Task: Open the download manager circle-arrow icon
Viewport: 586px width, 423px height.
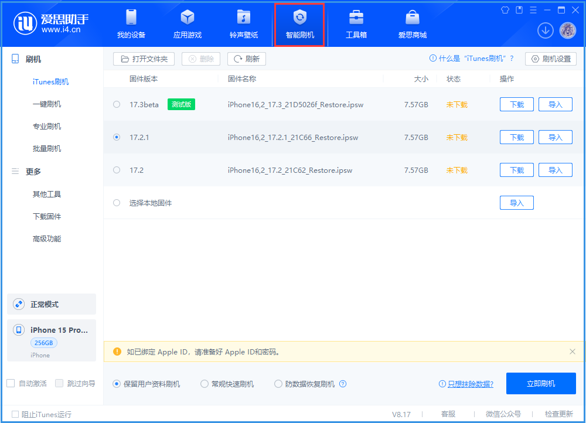Action: [x=545, y=30]
